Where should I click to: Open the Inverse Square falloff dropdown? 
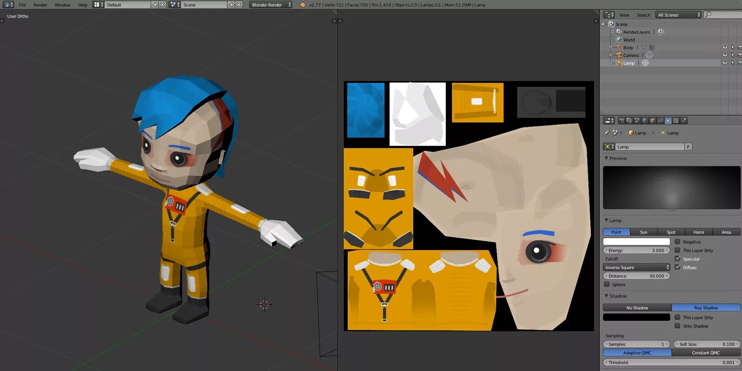(x=637, y=268)
